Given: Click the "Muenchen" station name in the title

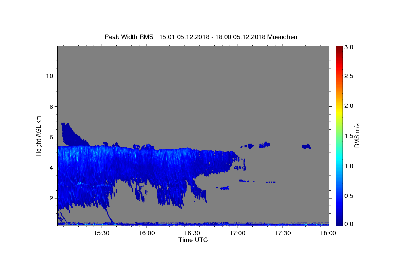Looking at the screenshot, I should coord(282,37).
